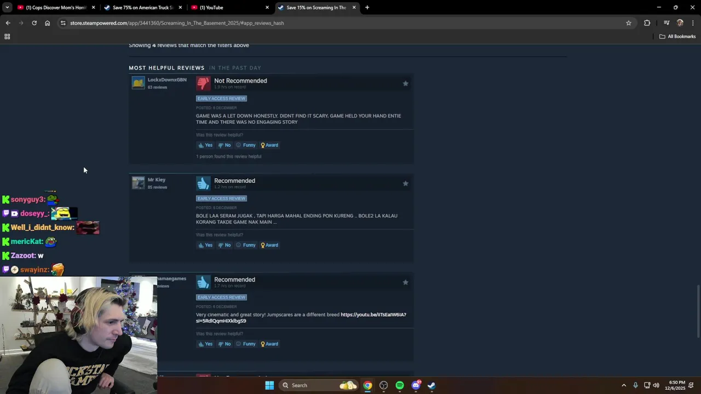Mark LockxDownxGBN's review as helpful with Yes
The height and width of the screenshot is (394, 701).
pyautogui.click(x=205, y=145)
